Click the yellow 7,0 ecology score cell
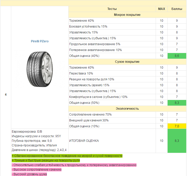Screen dimensions: 187x176 [177, 126]
